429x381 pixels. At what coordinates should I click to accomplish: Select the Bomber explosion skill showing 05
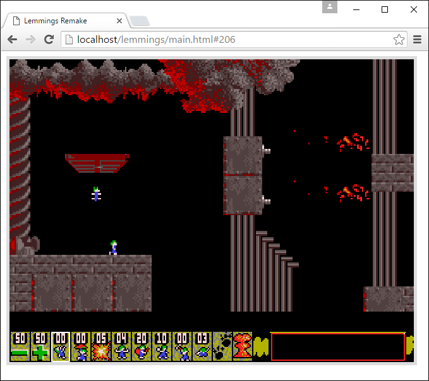pos(101,346)
